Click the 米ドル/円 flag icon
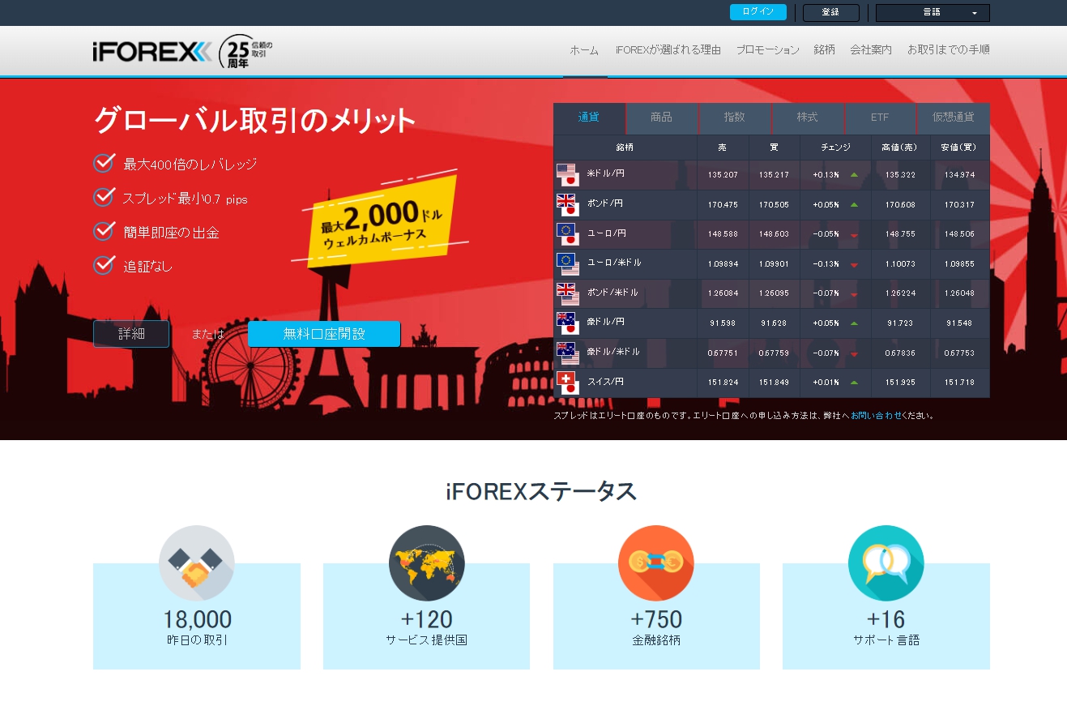This screenshot has width=1067, height=723. [567, 175]
